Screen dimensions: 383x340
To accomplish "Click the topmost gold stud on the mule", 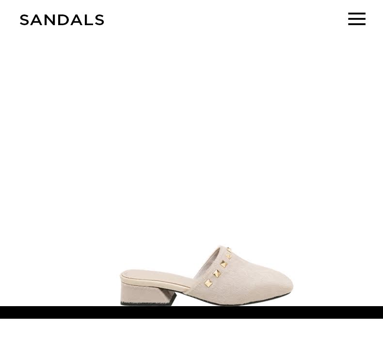I will [x=229, y=250].
